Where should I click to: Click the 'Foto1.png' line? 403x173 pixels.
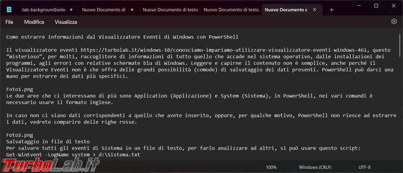[x=20, y=89]
